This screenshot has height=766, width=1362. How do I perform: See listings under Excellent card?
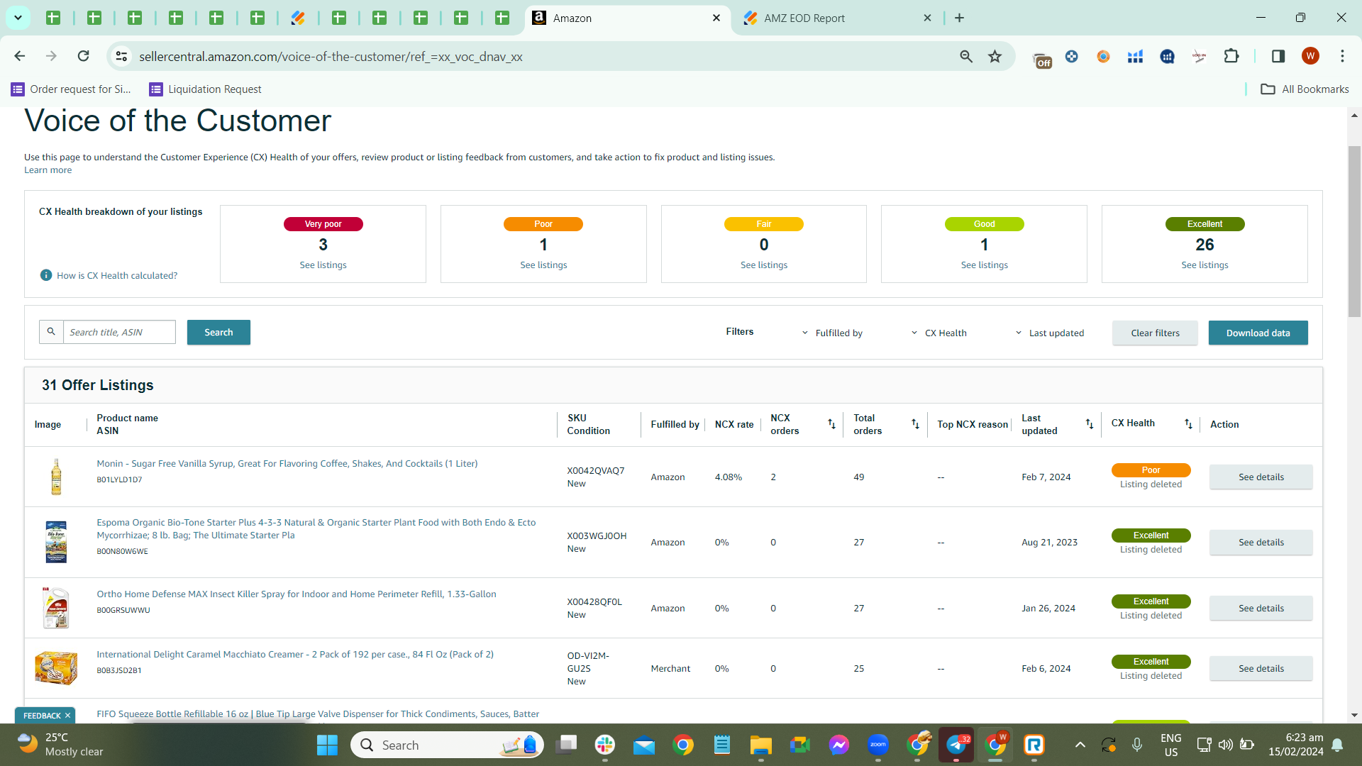click(1205, 265)
